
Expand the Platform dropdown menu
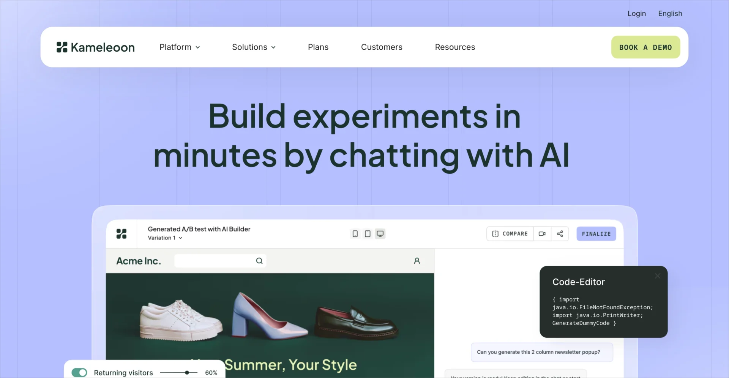tap(180, 47)
